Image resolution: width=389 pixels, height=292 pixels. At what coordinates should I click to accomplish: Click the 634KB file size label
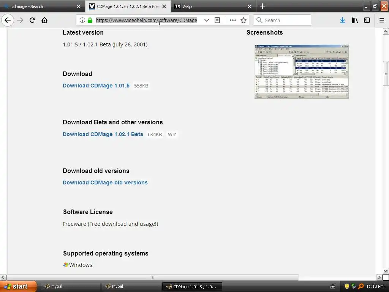pos(155,134)
